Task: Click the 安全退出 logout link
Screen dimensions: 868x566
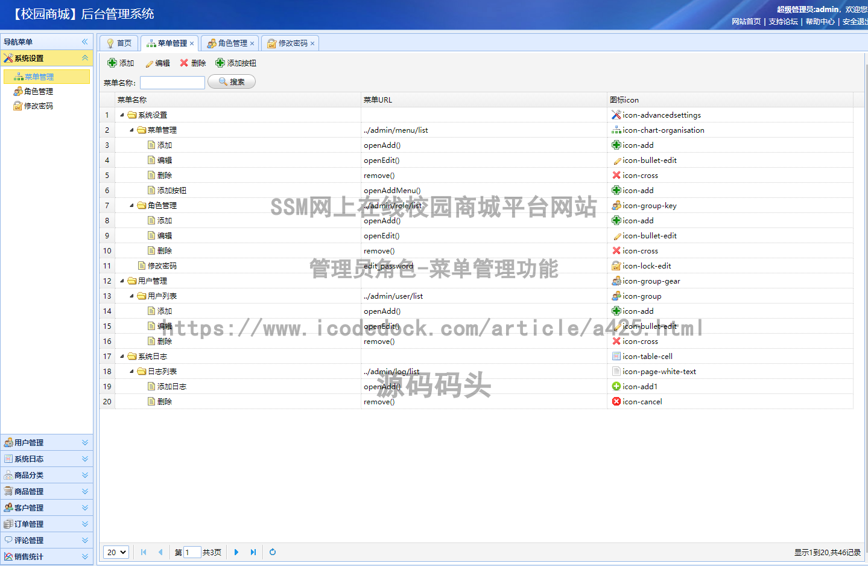Action: tap(854, 21)
